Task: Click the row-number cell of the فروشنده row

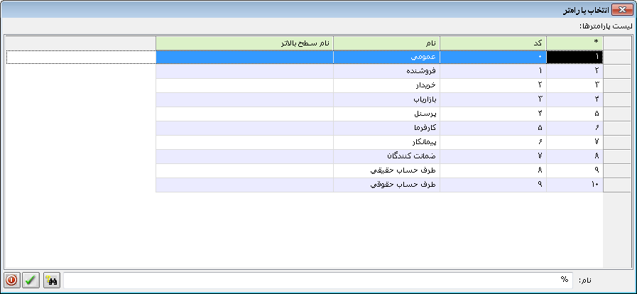Action: (575, 71)
